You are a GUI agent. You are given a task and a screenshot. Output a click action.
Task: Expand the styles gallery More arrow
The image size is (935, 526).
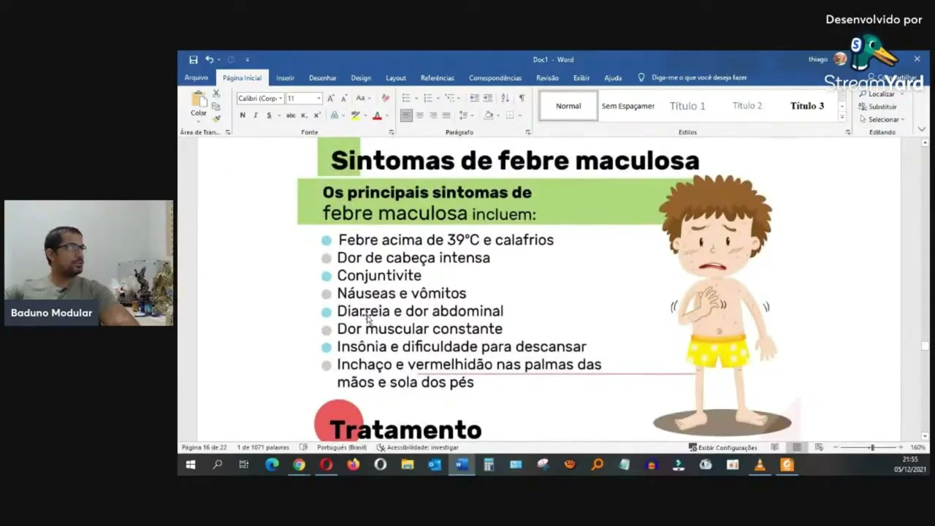point(841,118)
